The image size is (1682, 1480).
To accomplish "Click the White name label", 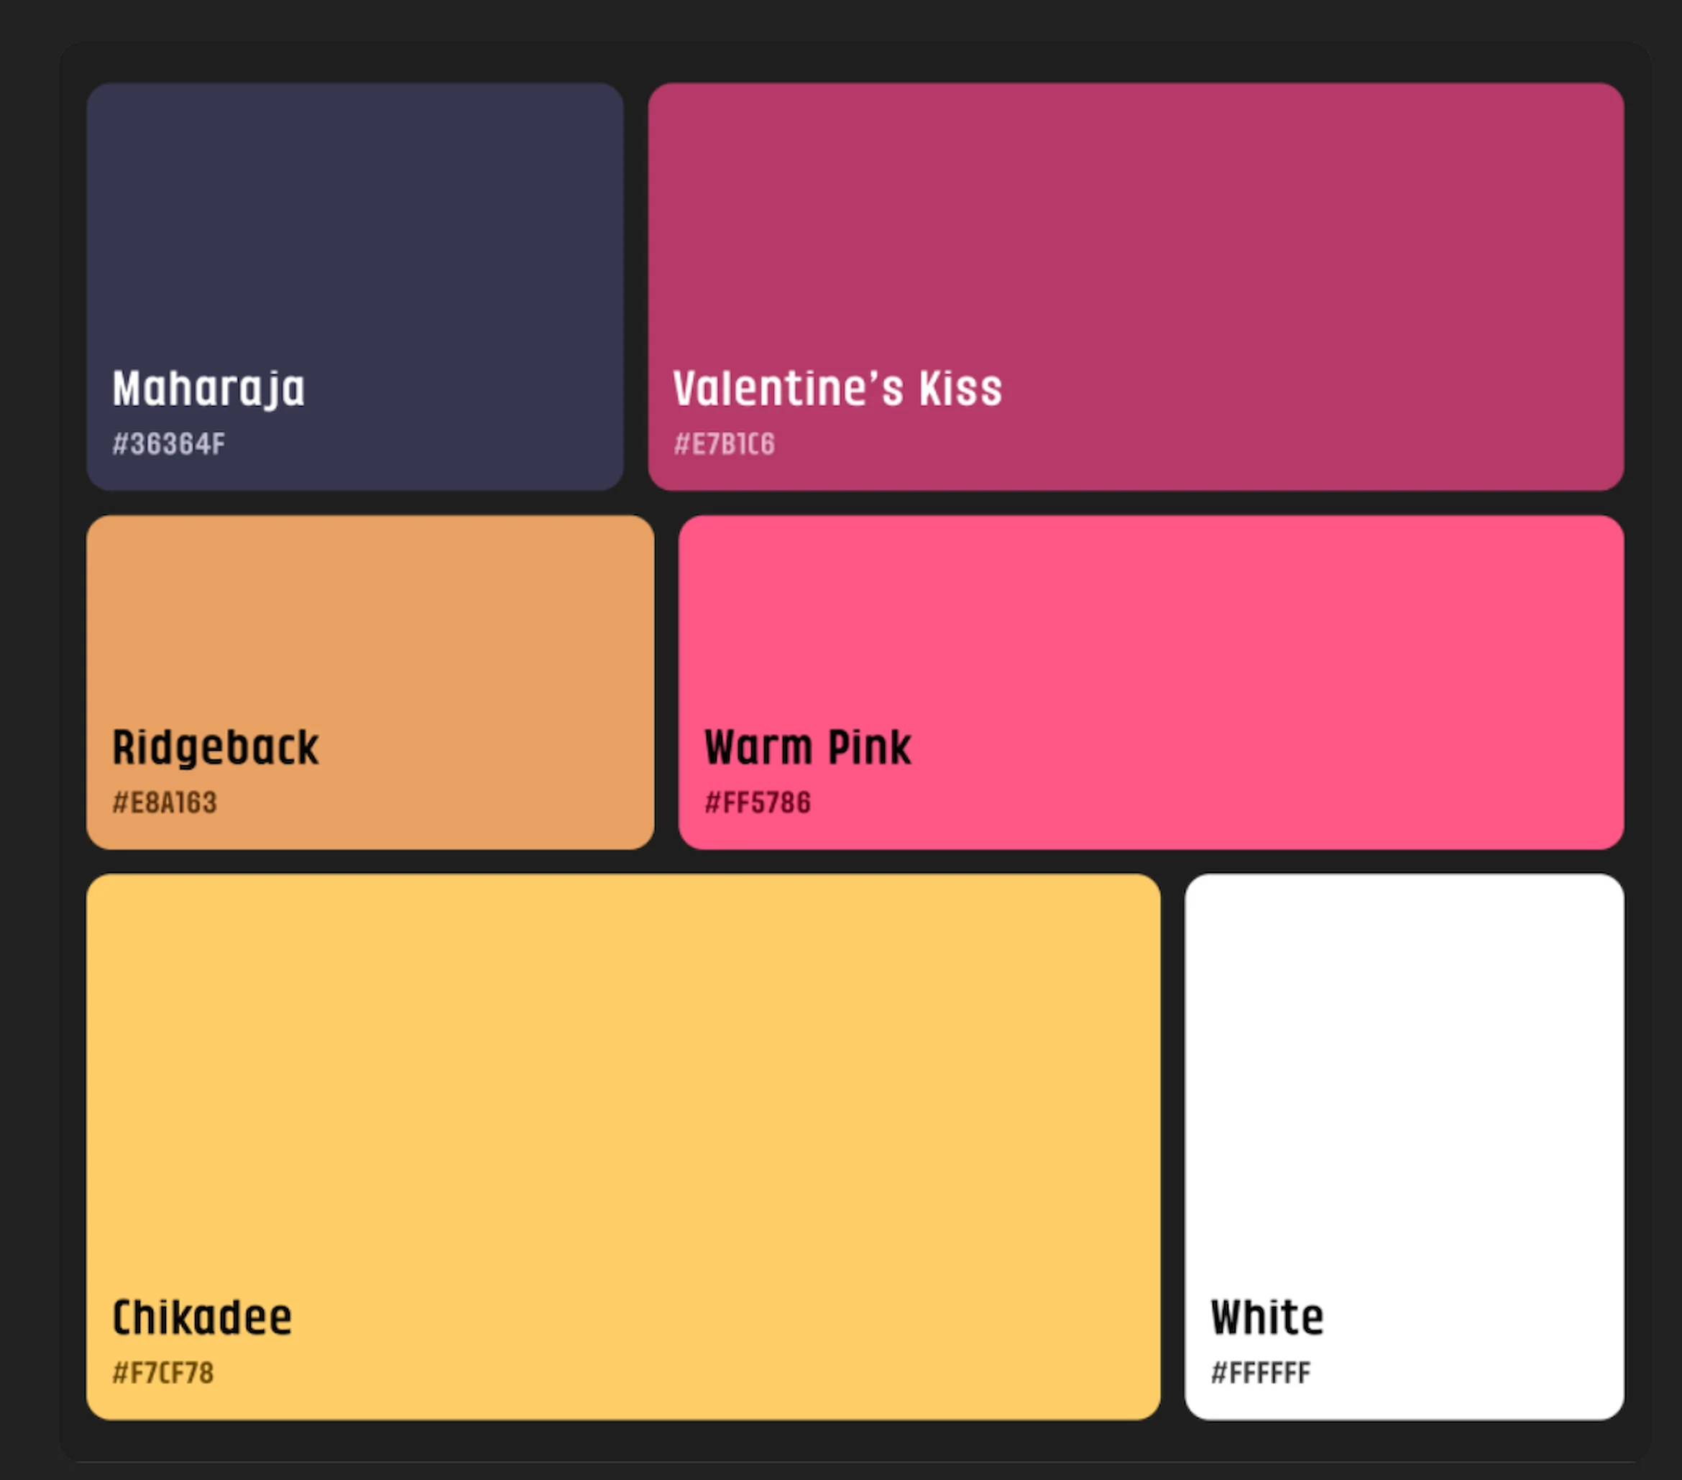I will [1267, 1318].
